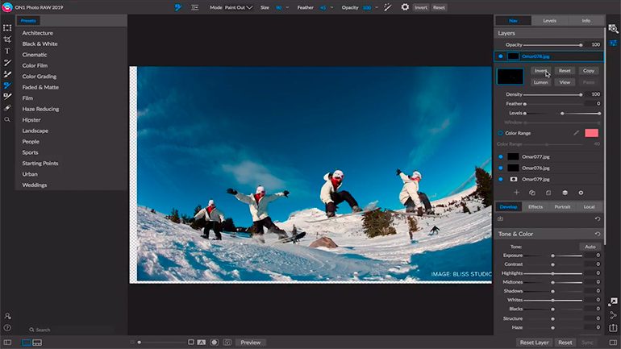Select the Text tool

pyautogui.click(x=7, y=51)
